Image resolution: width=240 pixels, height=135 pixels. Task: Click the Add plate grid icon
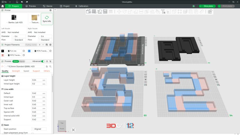[x=94, y=12]
